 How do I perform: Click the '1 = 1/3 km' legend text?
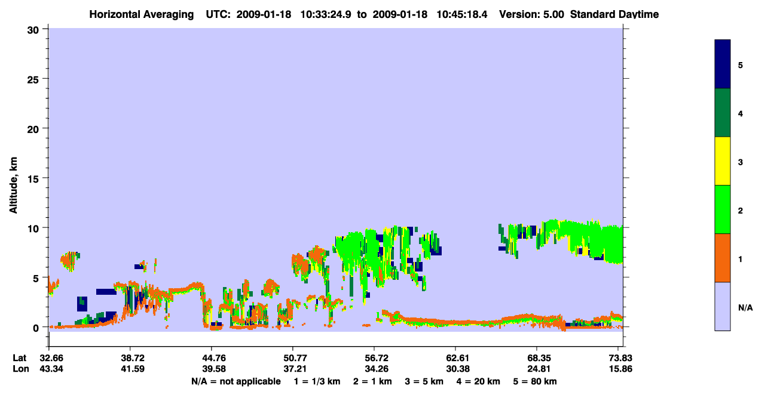pos(317,381)
